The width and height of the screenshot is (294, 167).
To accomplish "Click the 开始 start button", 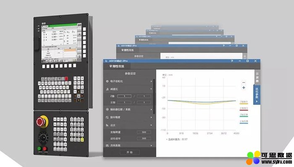I will coord(129,152).
